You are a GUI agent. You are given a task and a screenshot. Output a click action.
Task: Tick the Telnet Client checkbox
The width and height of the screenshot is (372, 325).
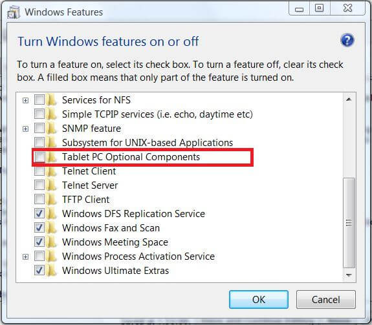pyautogui.click(x=39, y=171)
